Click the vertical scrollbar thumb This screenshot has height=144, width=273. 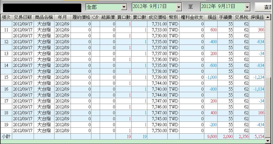click(268, 108)
